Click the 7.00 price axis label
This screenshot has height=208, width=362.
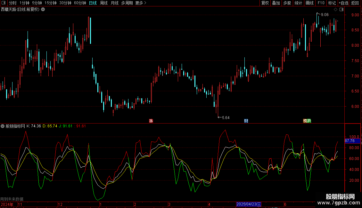(355, 76)
